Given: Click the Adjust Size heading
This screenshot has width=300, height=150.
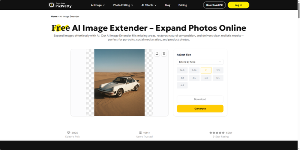Looking at the screenshot, I should (x=184, y=55).
